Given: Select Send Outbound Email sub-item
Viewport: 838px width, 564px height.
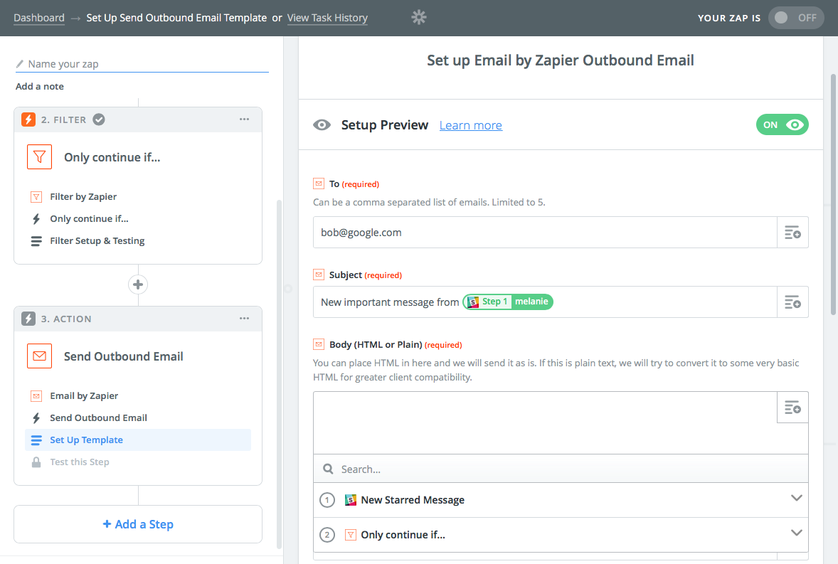Looking at the screenshot, I should coord(98,417).
